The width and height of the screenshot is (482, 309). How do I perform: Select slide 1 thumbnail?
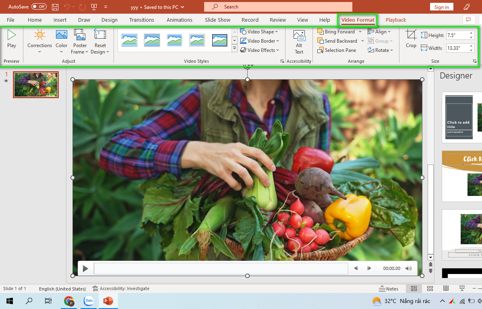tap(36, 85)
